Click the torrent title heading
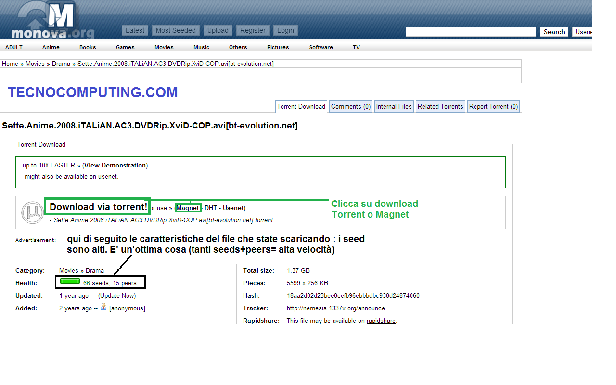 coord(150,126)
